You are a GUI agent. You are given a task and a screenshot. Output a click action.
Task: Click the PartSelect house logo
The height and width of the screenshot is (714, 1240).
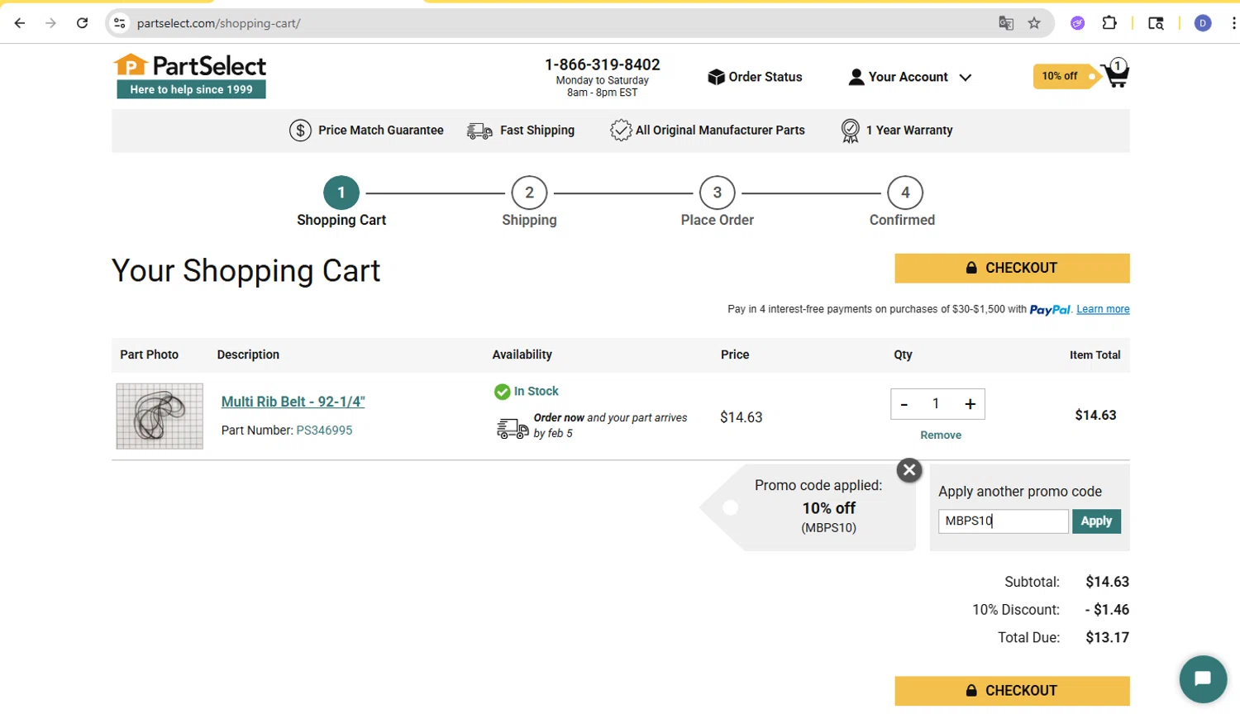(130, 65)
